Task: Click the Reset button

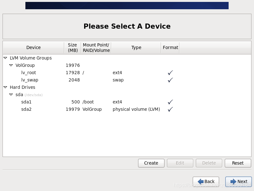Action: tap(238, 163)
